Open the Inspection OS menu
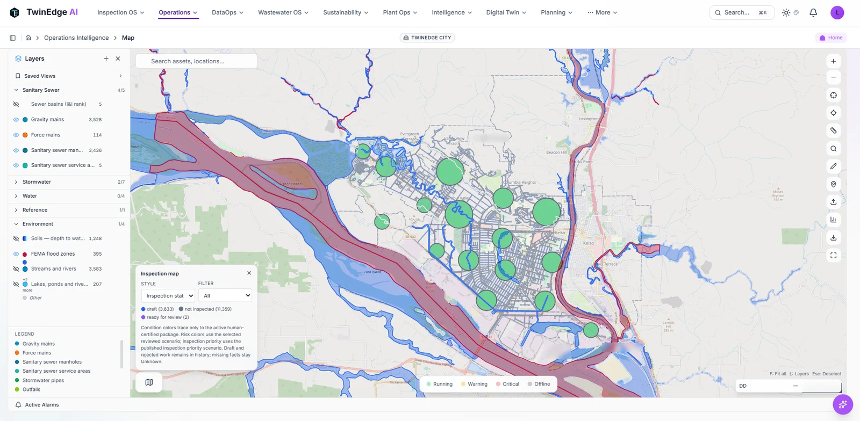Image resolution: width=860 pixels, height=421 pixels. pos(121,12)
